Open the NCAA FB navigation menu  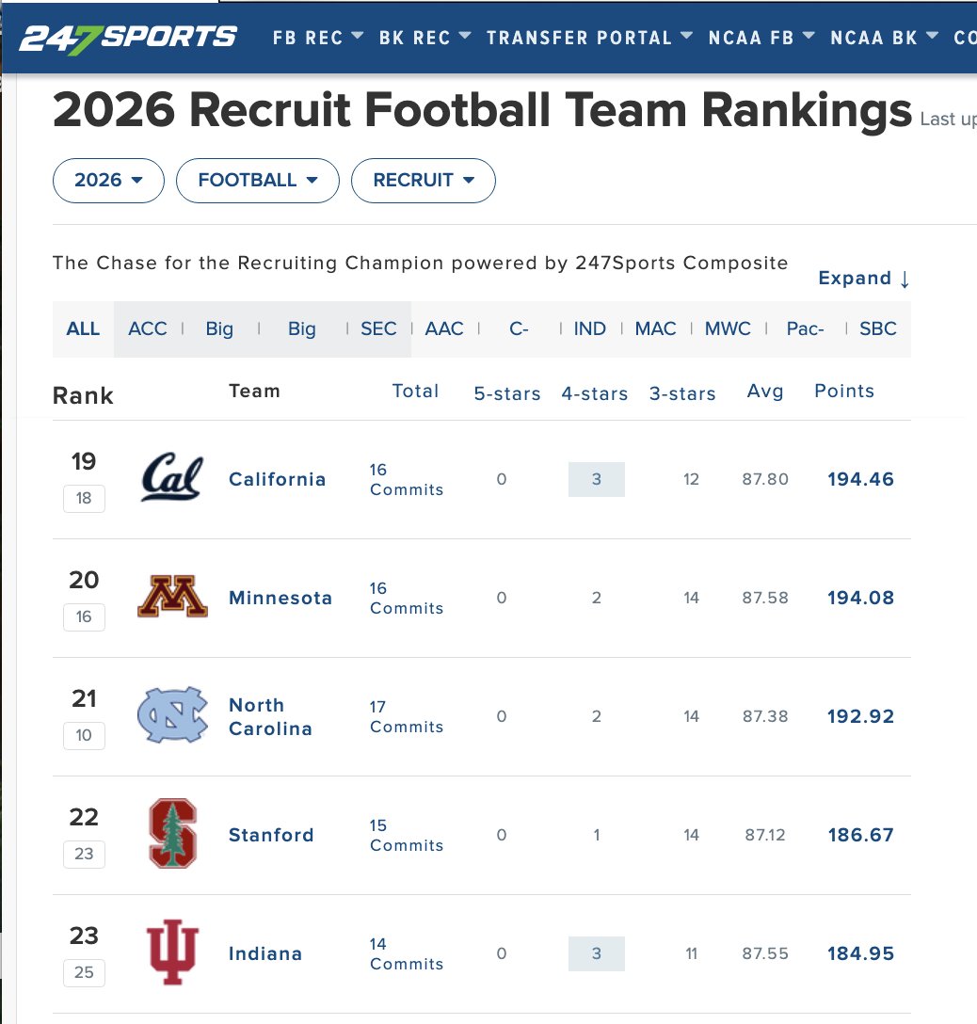tap(761, 38)
